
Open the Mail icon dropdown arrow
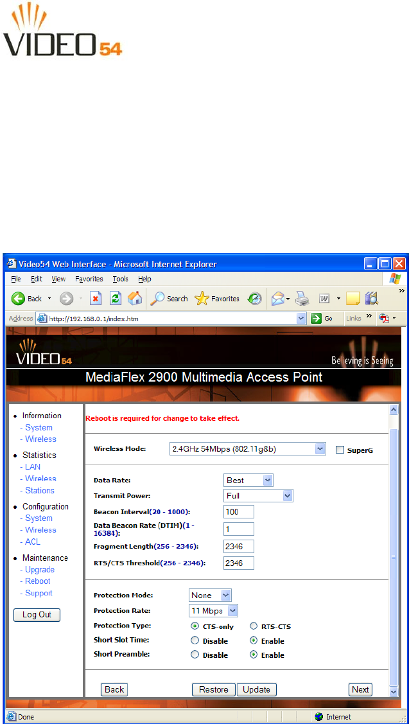click(288, 299)
